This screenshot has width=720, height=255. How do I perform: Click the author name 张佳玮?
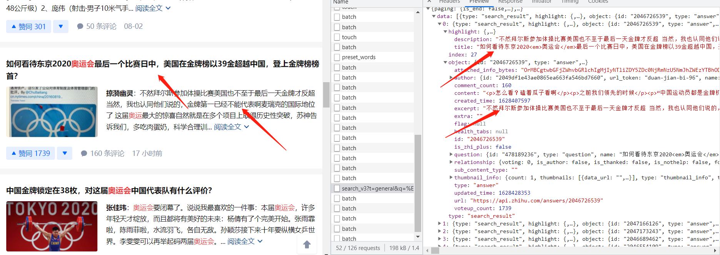(x=116, y=208)
